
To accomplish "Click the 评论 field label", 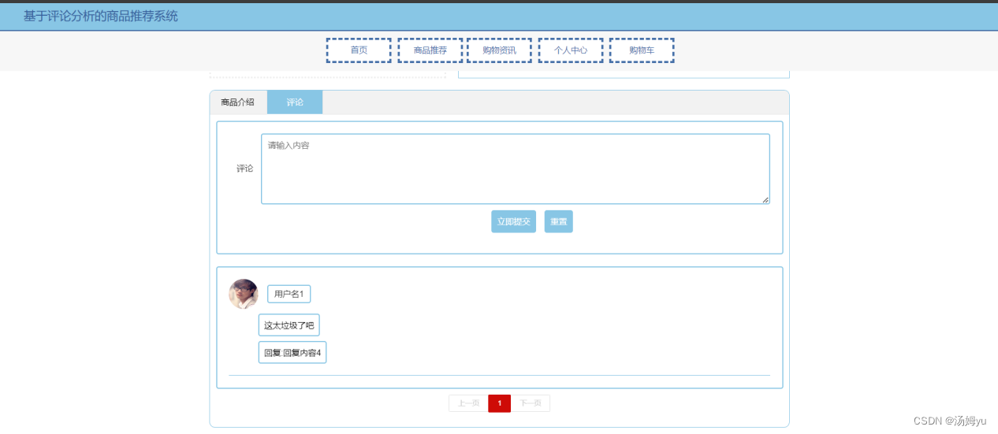I will coord(245,169).
